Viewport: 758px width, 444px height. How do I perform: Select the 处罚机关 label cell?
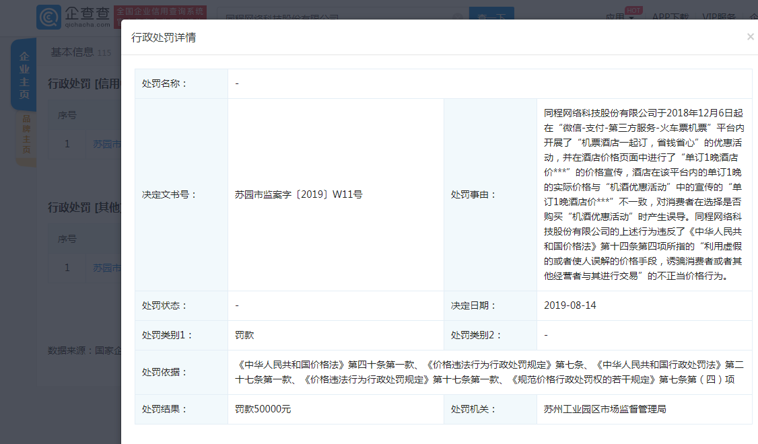click(x=490, y=409)
